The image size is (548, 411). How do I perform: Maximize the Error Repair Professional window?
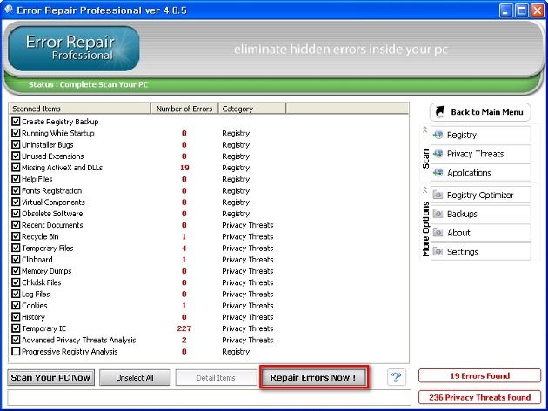(521, 10)
